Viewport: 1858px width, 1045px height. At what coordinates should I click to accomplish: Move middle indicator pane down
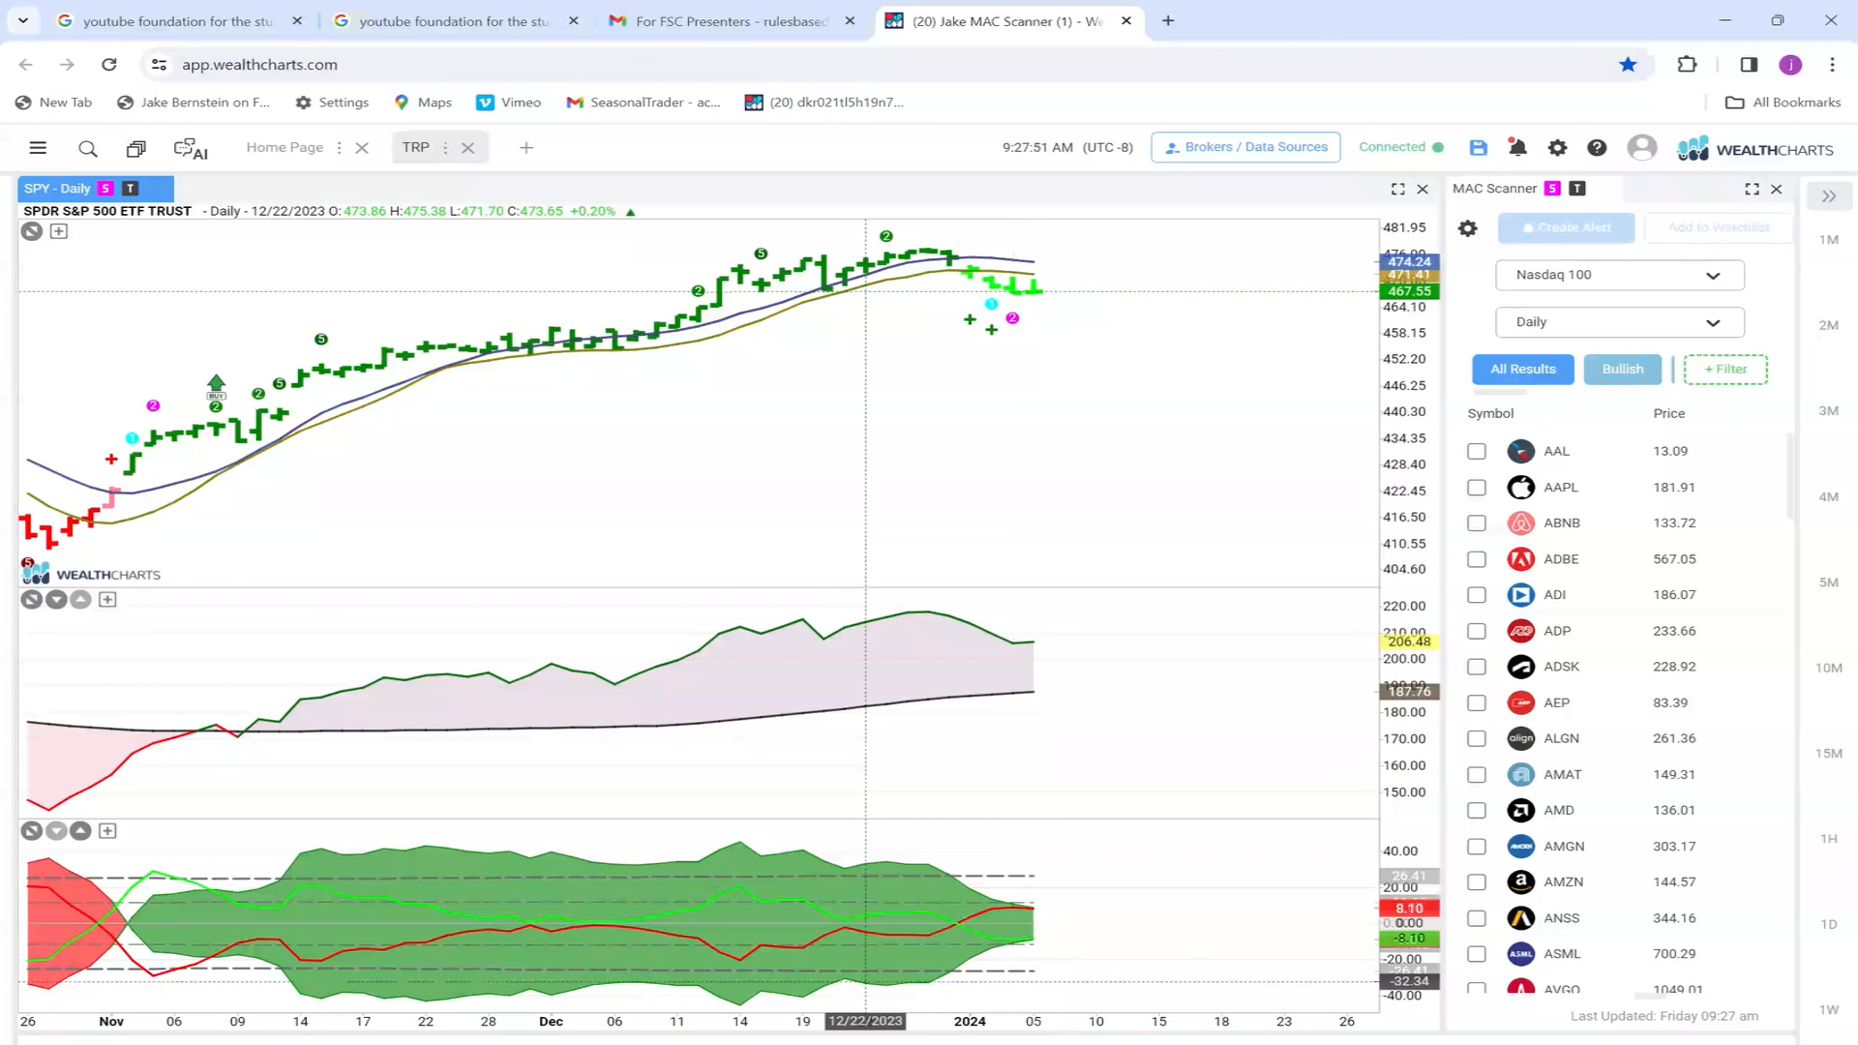(x=56, y=600)
